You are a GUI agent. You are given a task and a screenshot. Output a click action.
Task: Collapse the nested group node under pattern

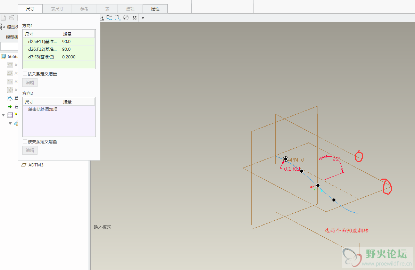pyautogui.click(x=10, y=123)
